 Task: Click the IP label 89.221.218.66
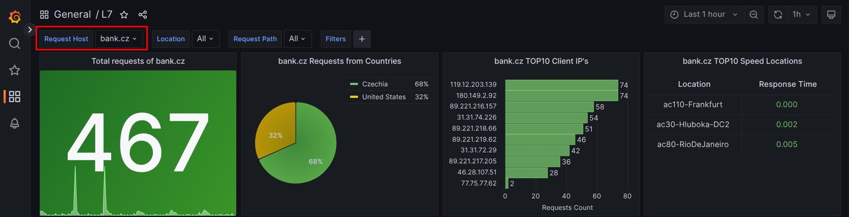pyautogui.click(x=474, y=128)
